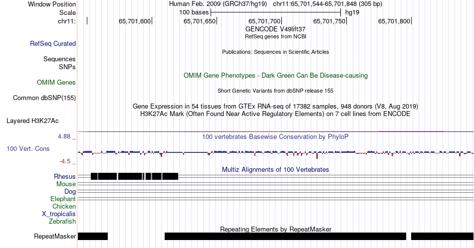Click the Common dbSNP(155) track label
Viewport: 474px width, 248px height.
[44, 98]
